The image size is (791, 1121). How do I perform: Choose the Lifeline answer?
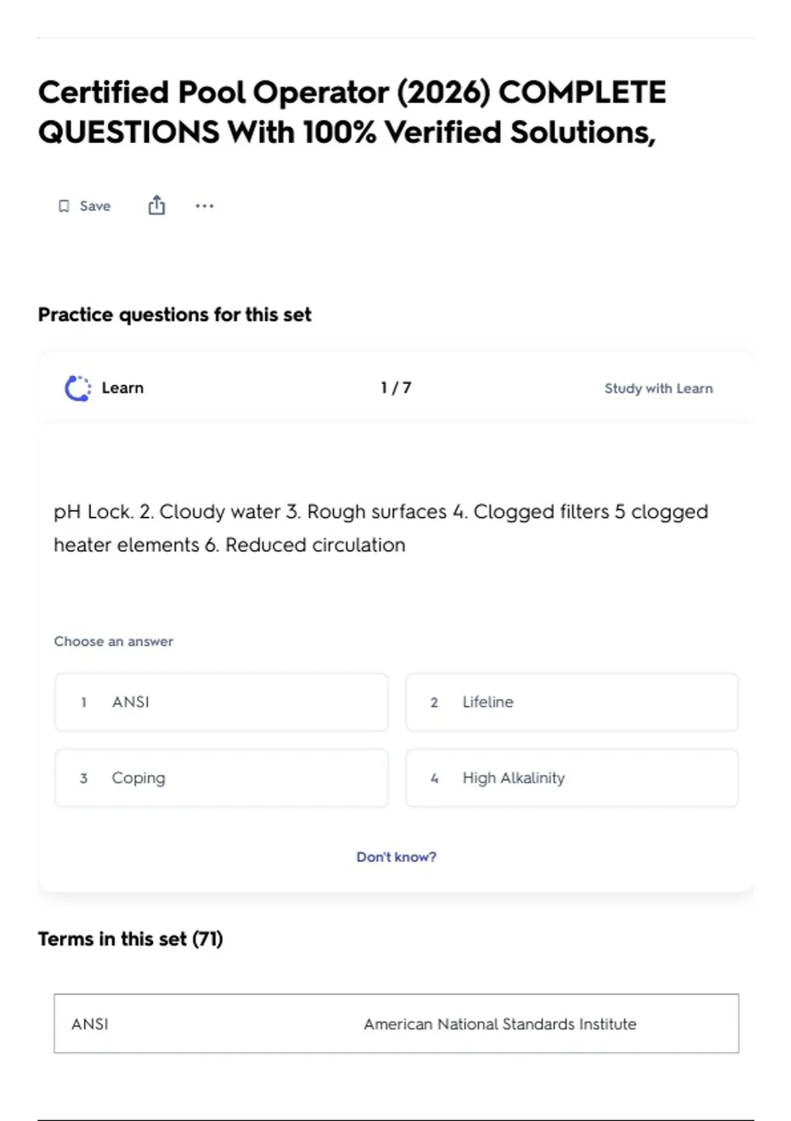(571, 702)
